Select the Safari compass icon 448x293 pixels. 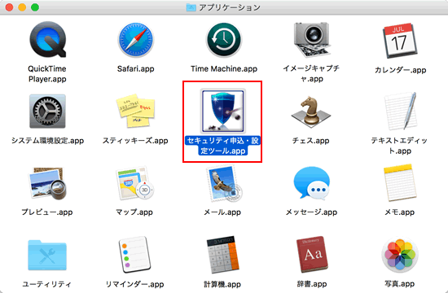(136, 40)
